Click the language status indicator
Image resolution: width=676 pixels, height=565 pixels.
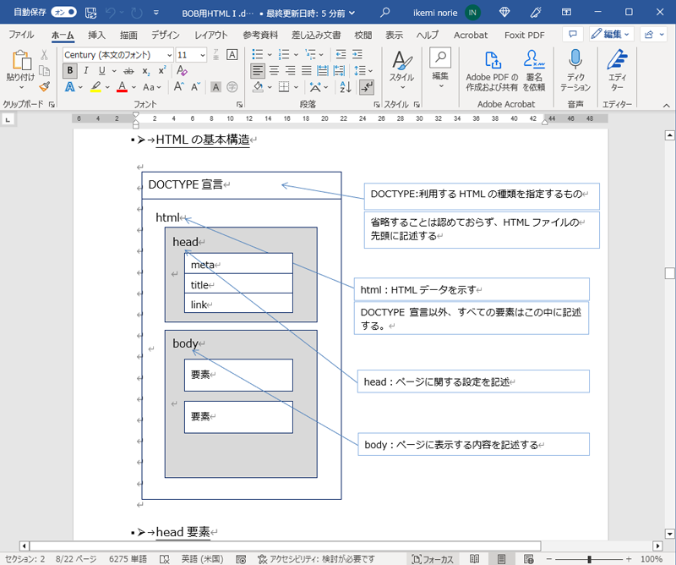pos(202,559)
